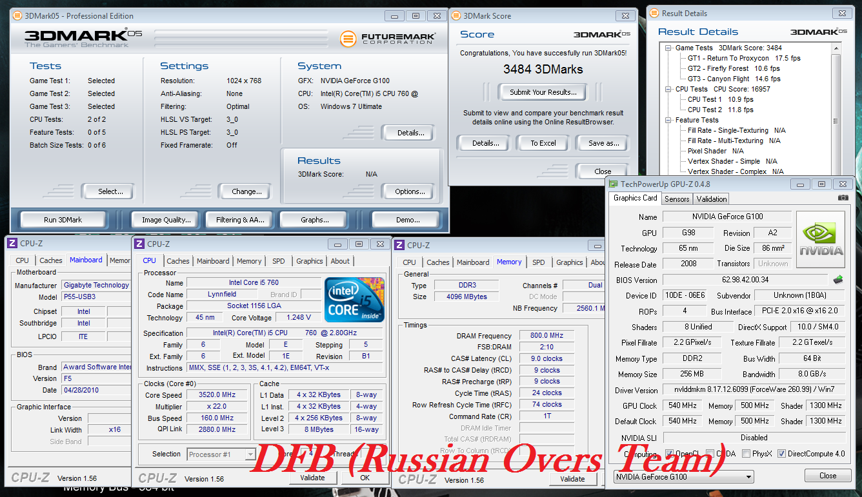Open Caches tab in CPU-Z Mainboard window
This screenshot has width=862, height=497.
point(50,260)
